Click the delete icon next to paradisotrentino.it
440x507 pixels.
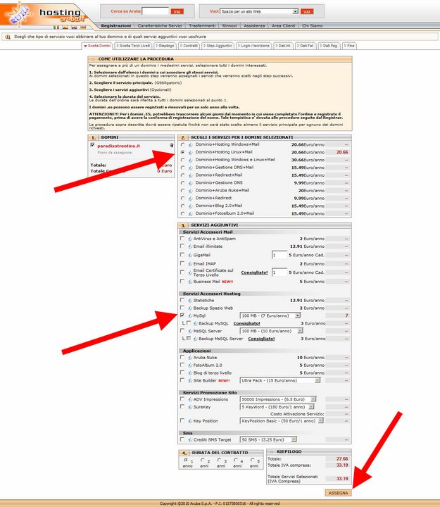[171, 146]
